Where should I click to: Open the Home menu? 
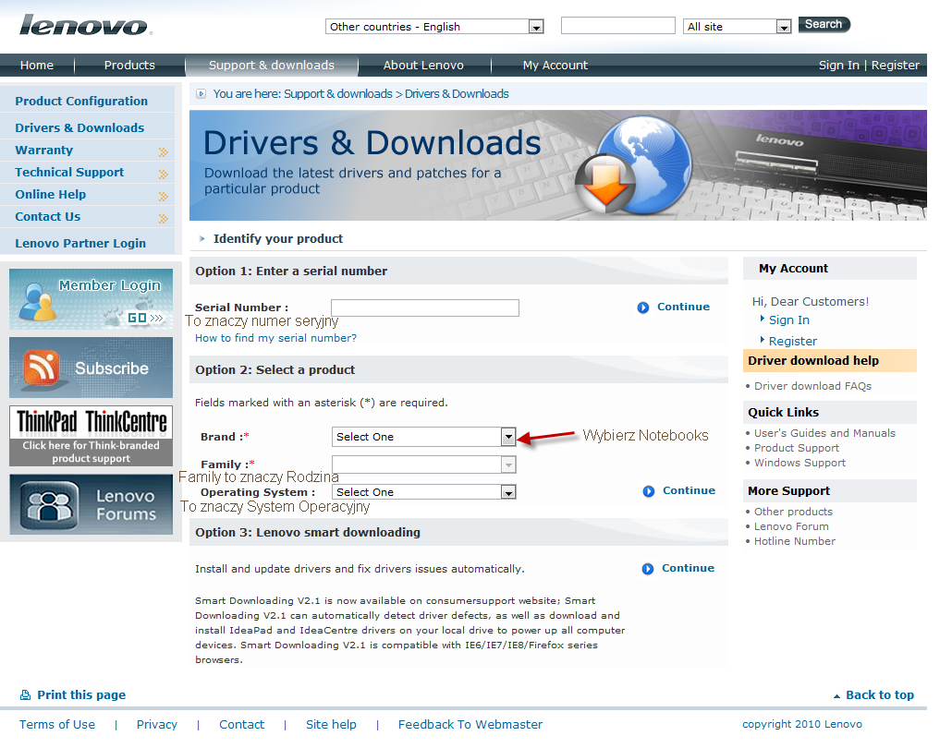(37, 65)
